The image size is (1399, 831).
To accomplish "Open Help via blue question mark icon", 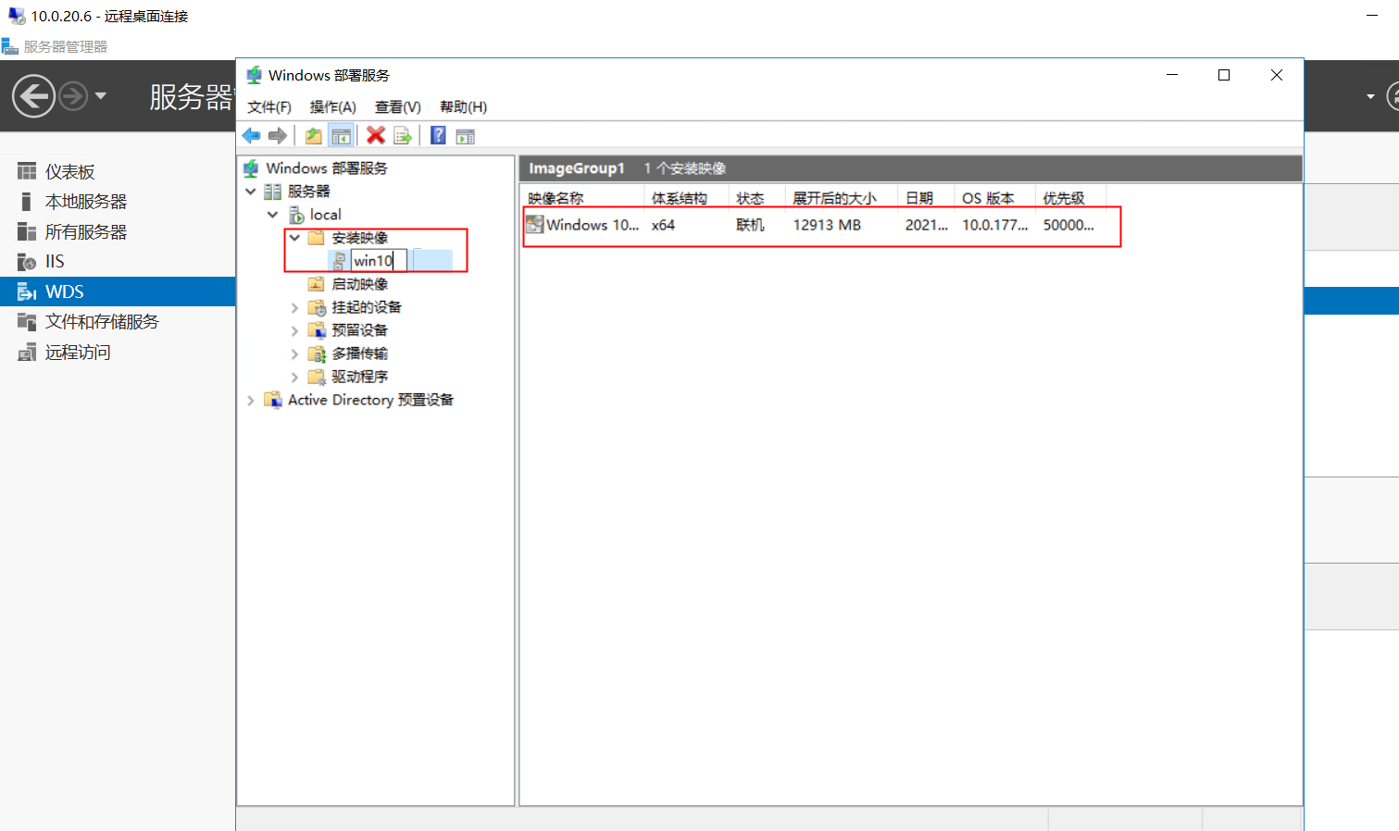I will coord(439,135).
